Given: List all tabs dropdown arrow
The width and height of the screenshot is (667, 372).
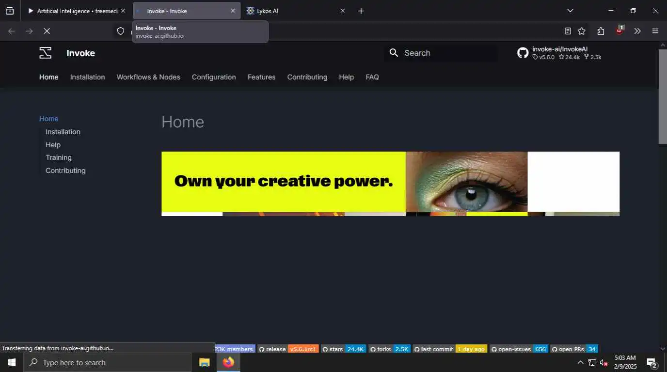Looking at the screenshot, I should [570, 11].
